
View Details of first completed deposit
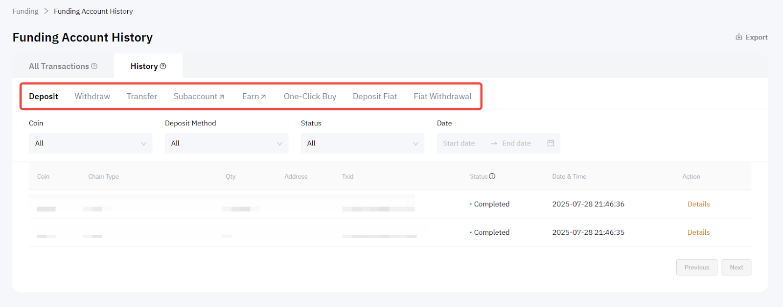tap(698, 204)
